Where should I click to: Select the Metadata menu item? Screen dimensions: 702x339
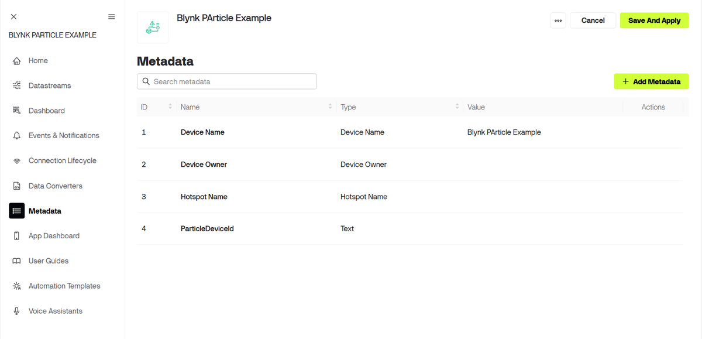(x=45, y=211)
